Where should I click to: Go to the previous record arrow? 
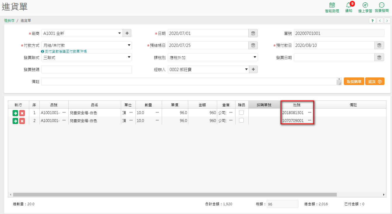coord(380,20)
